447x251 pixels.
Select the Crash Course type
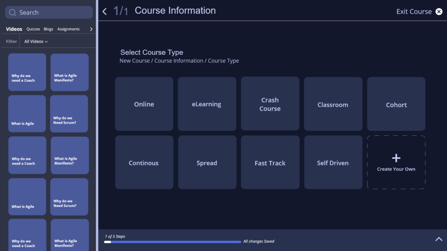(x=270, y=104)
